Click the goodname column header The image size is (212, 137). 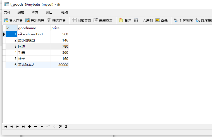point(34,28)
